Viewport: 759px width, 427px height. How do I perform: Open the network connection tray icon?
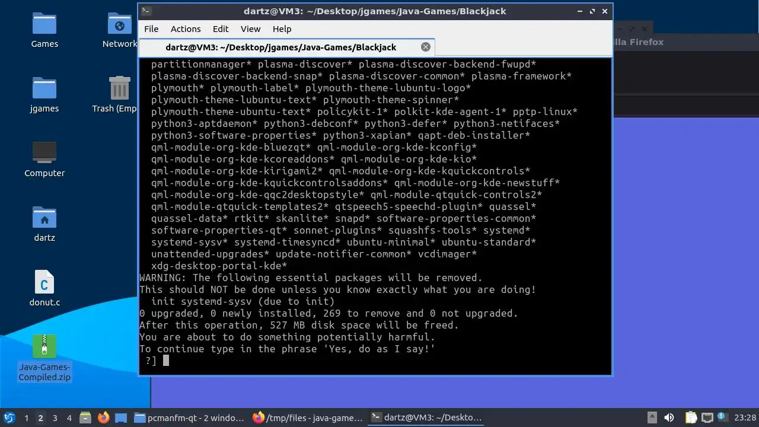coord(707,418)
